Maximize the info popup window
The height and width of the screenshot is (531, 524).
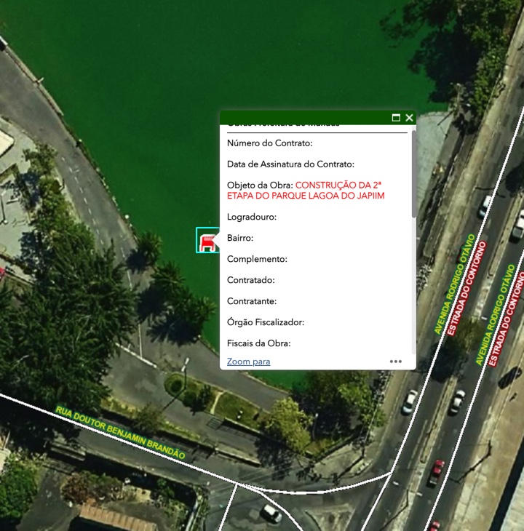pos(396,118)
